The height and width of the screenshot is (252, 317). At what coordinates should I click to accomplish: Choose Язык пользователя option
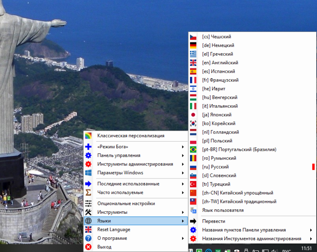coord(252,210)
